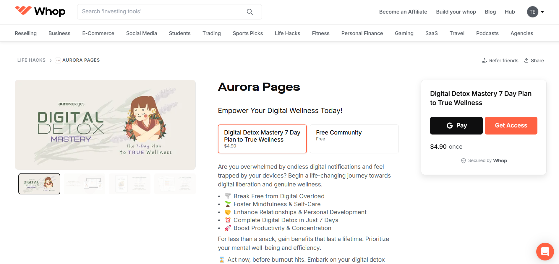Click 'Boost Productivity & Concentration' text
Viewport: 559px width, 264px height.
pos(282,228)
